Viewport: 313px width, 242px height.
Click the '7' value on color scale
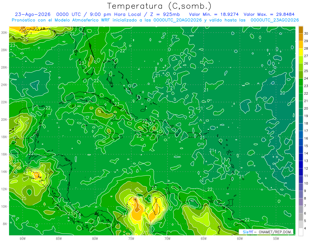click(x=305, y=206)
